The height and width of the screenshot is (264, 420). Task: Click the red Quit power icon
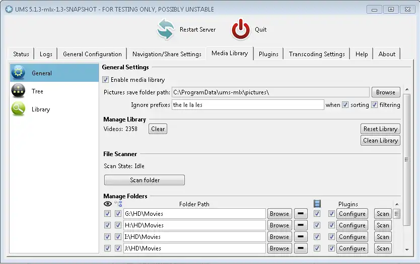(x=241, y=30)
